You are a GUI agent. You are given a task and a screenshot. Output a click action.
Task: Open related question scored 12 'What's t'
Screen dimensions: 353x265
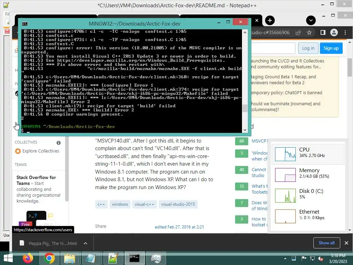[x=260, y=189]
